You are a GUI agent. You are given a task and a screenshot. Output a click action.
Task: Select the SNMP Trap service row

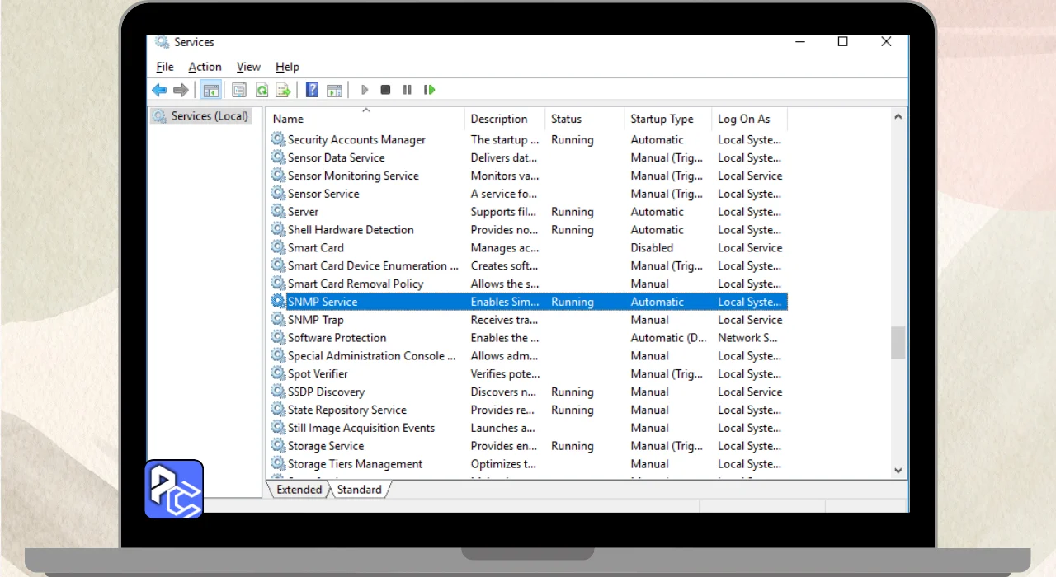[316, 320]
